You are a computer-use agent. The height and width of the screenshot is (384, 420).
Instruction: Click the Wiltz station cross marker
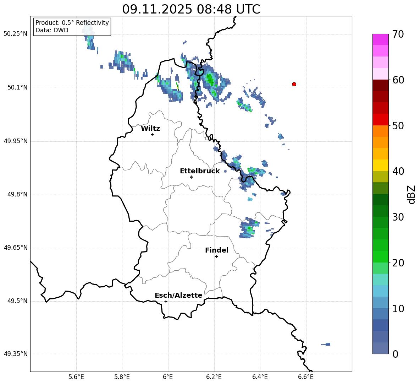(153, 134)
